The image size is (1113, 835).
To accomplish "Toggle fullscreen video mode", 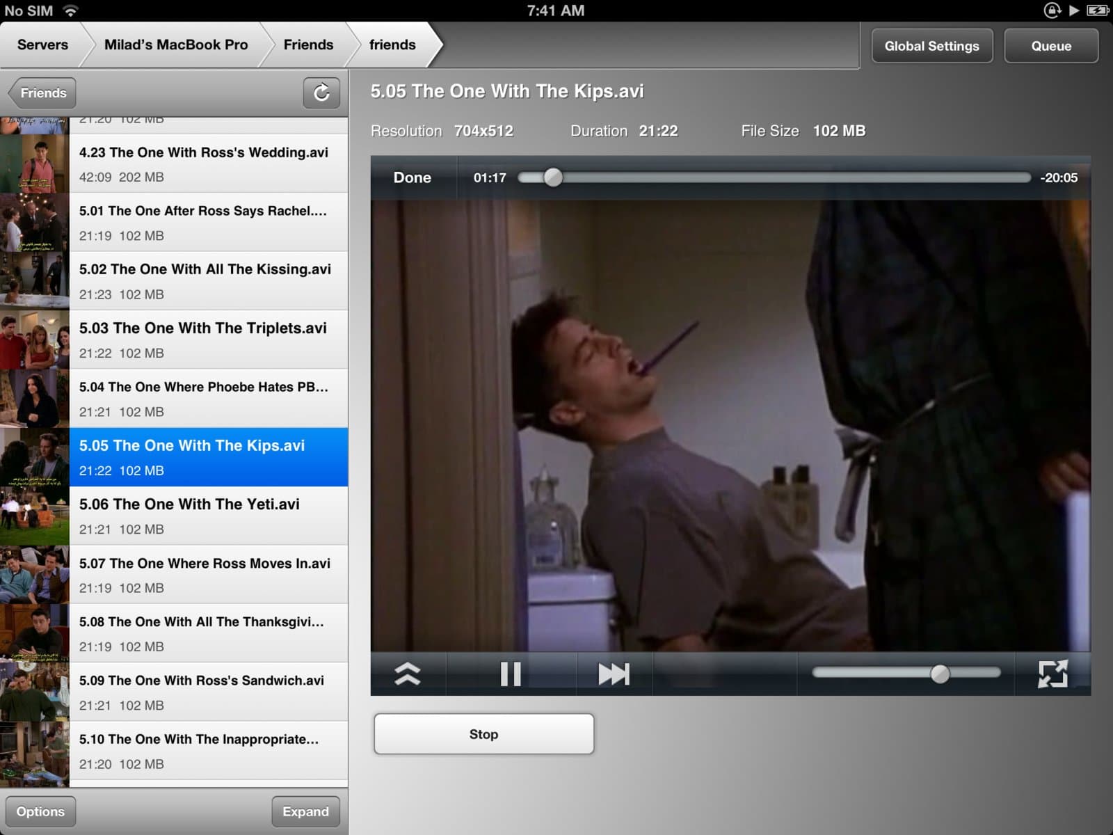I will click(1052, 674).
